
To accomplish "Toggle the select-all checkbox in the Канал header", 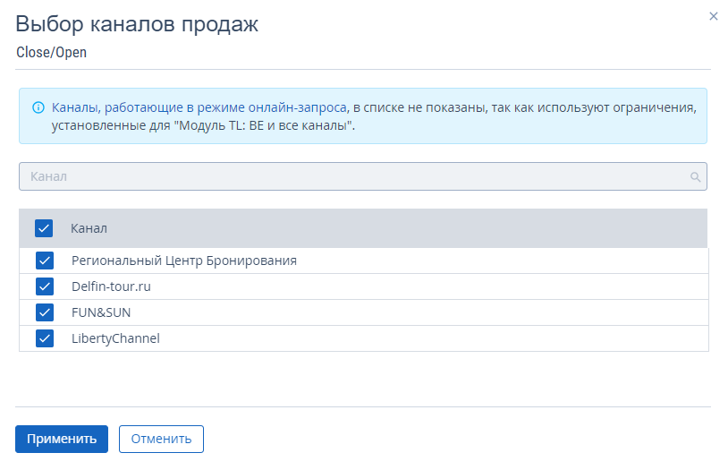I will (x=44, y=228).
